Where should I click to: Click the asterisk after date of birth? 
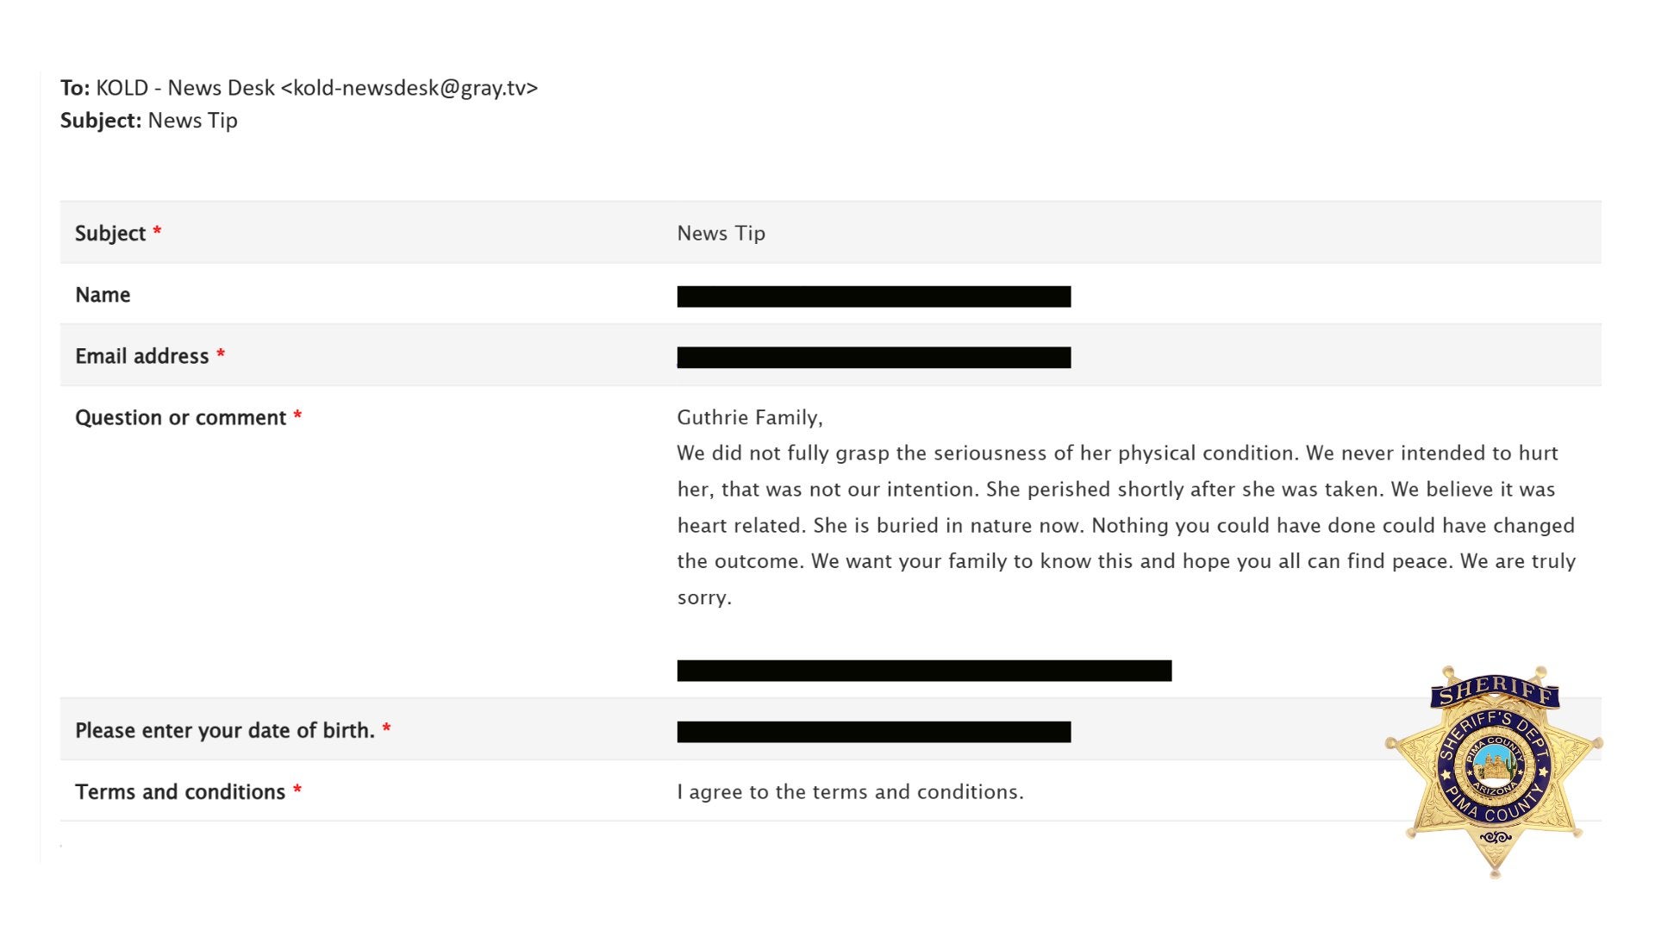[x=386, y=728]
